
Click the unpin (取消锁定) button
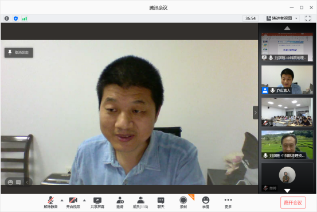(x=19, y=52)
